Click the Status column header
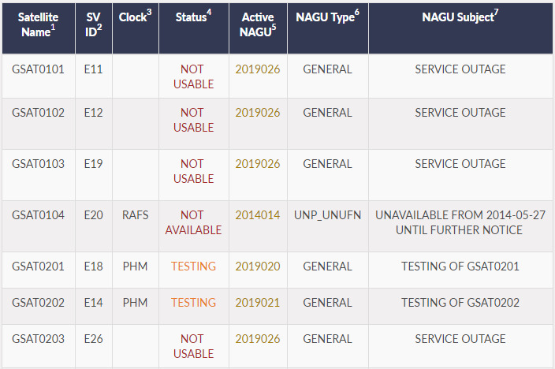555x369 pixels. tap(192, 17)
